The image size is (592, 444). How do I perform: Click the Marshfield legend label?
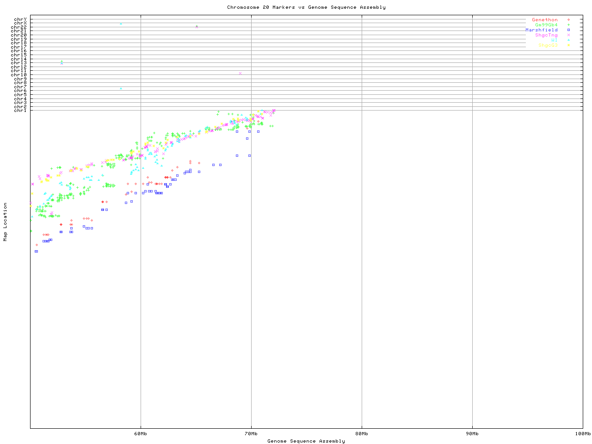click(x=542, y=30)
